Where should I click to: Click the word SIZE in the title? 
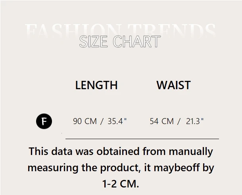(94, 42)
